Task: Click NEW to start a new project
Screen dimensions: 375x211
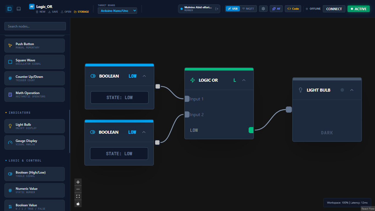Action: pyautogui.click(x=41, y=12)
